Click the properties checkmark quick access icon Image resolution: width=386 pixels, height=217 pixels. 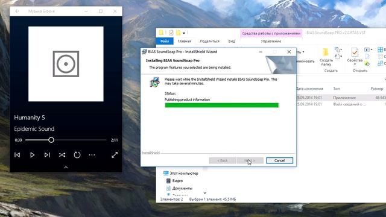pos(171,33)
